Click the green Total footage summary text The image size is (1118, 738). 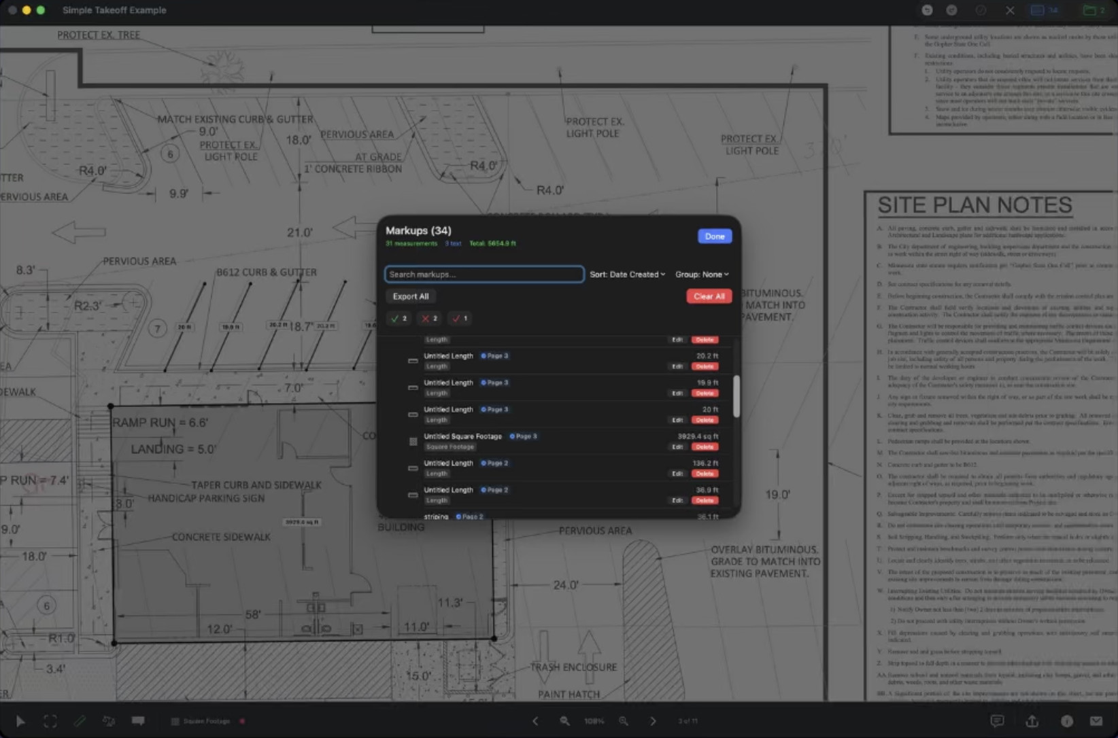click(492, 243)
